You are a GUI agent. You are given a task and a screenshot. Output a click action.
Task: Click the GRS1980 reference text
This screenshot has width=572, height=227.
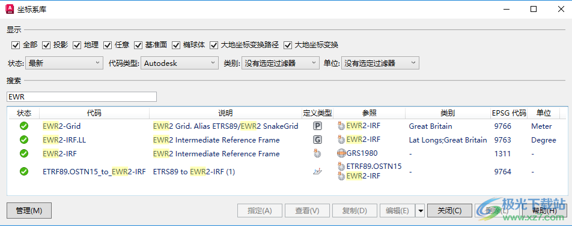tap(362, 153)
